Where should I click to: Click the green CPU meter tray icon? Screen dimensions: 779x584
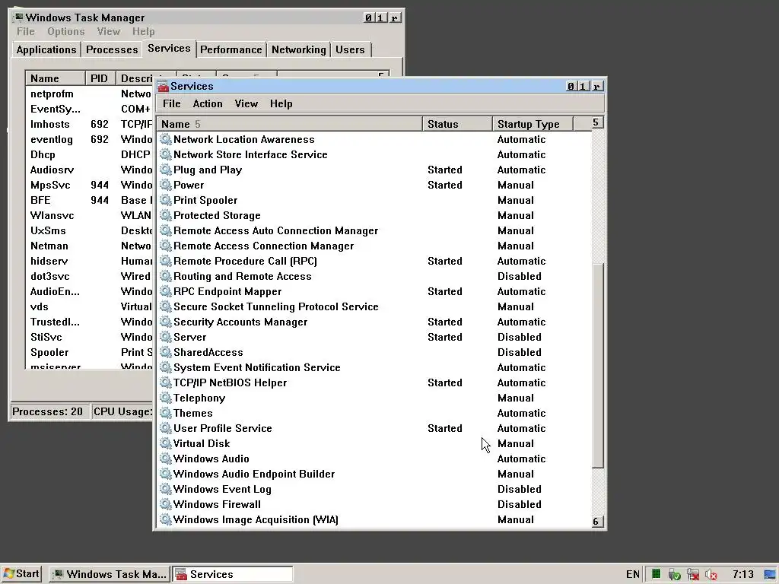tap(657, 574)
